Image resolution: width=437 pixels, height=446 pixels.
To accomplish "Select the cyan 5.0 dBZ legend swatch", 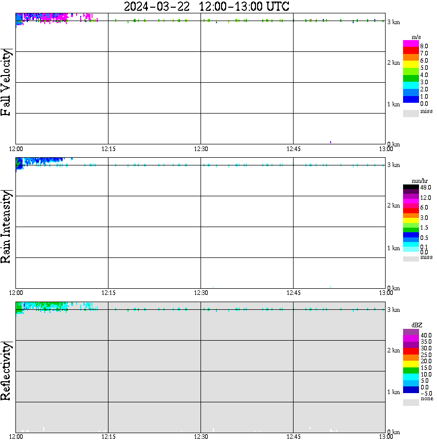I will click(411, 377).
